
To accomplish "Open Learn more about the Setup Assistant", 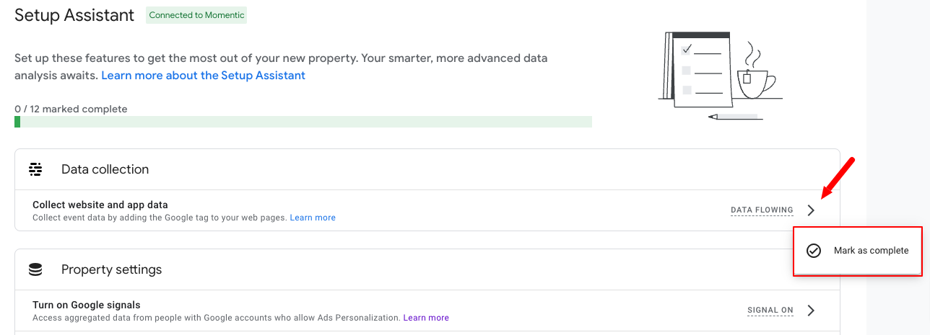I will tap(204, 75).
